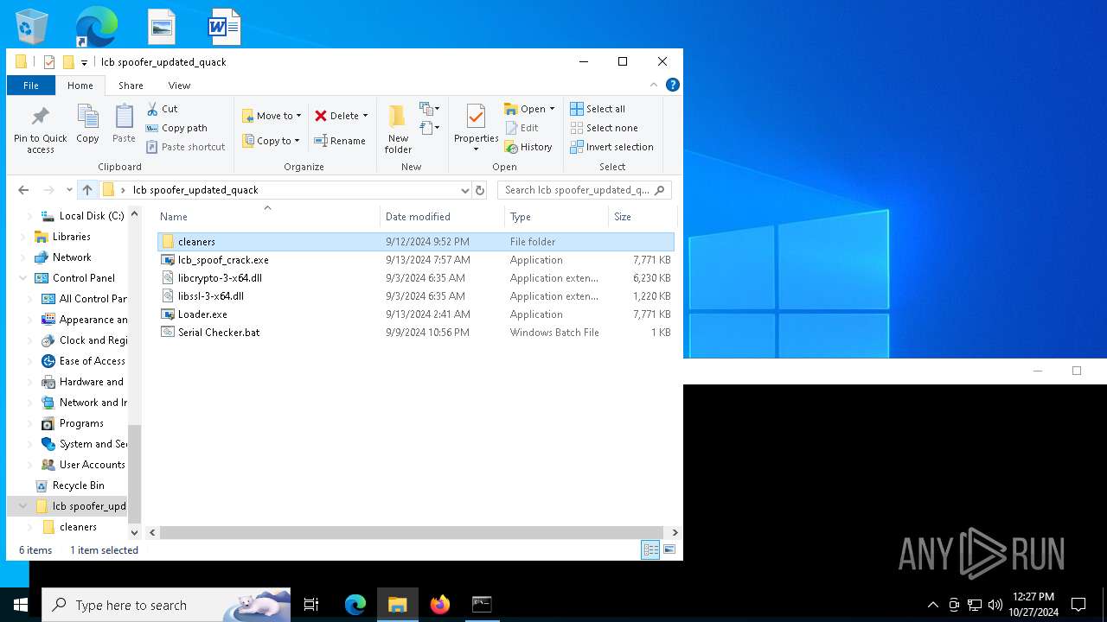The width and height of the screenshot is (1107, 622).
Task: Click the Copy ribbon icon
Action: click(87, 117)
